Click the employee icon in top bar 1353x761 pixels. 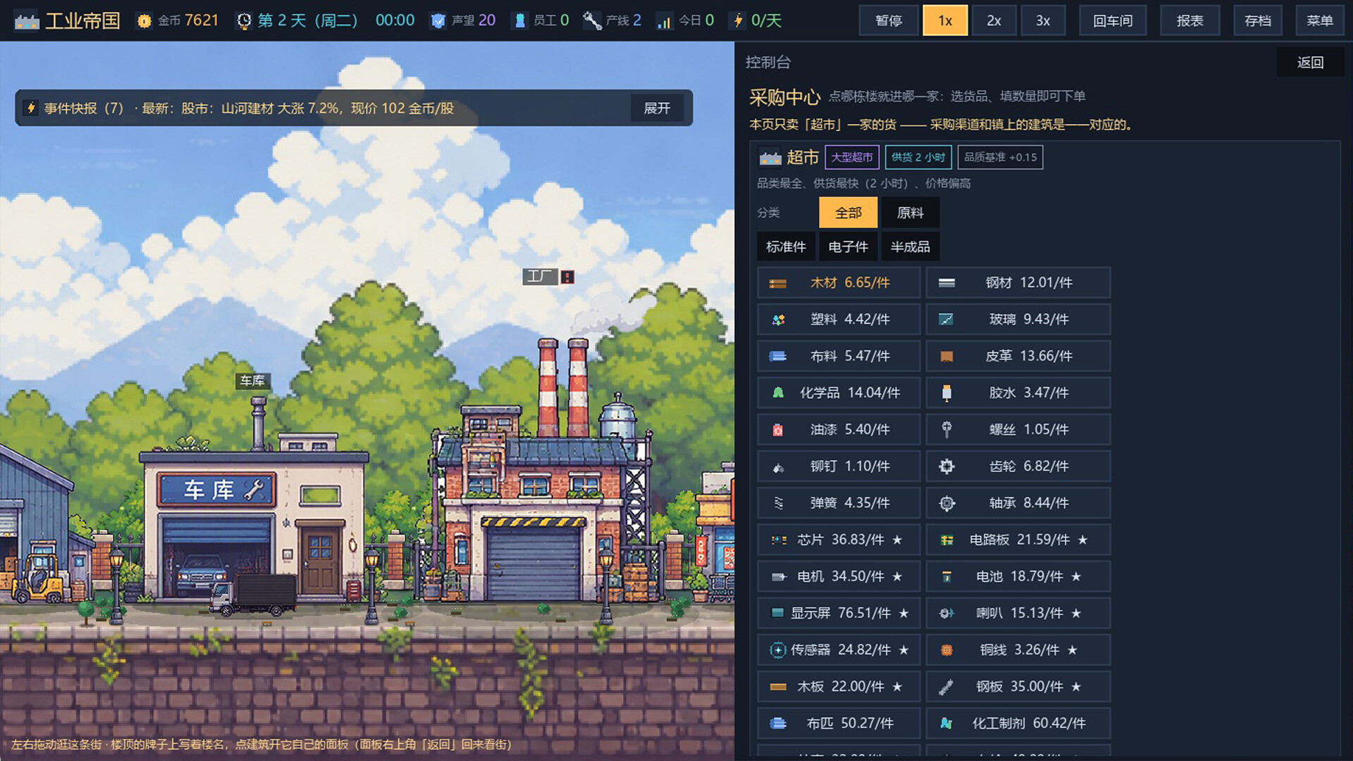[520, 21]
